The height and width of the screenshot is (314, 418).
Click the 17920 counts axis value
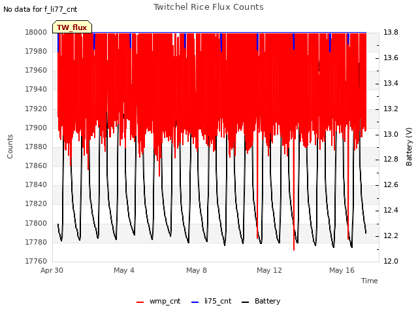[36, 109]
